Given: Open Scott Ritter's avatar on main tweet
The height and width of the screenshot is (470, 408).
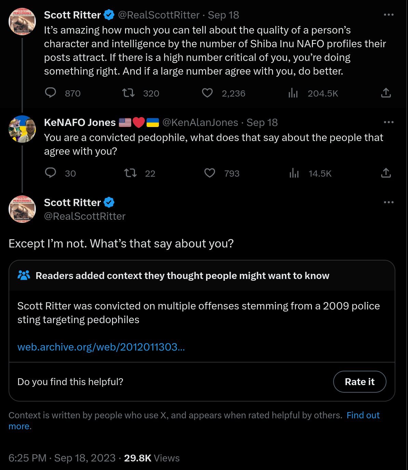Looking at the screenshot, I should (x=22, y=209).
